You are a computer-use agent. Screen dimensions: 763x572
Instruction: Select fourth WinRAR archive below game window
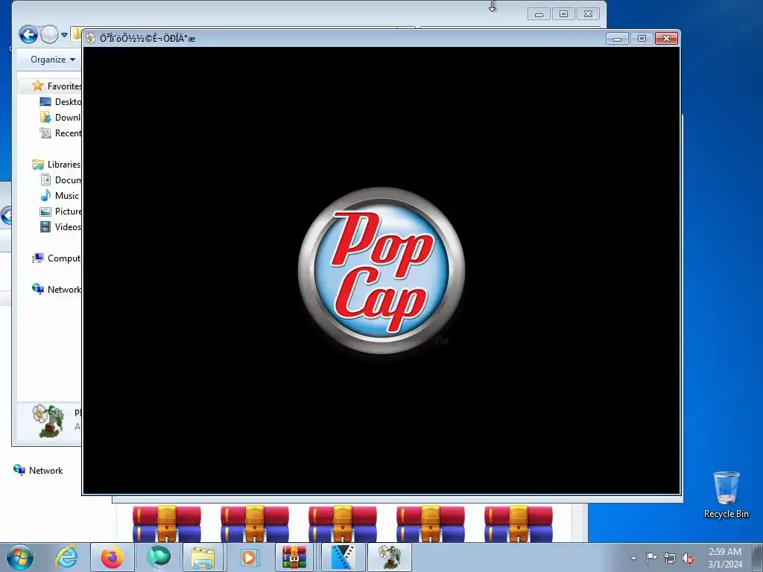click(x=431, y=524)
